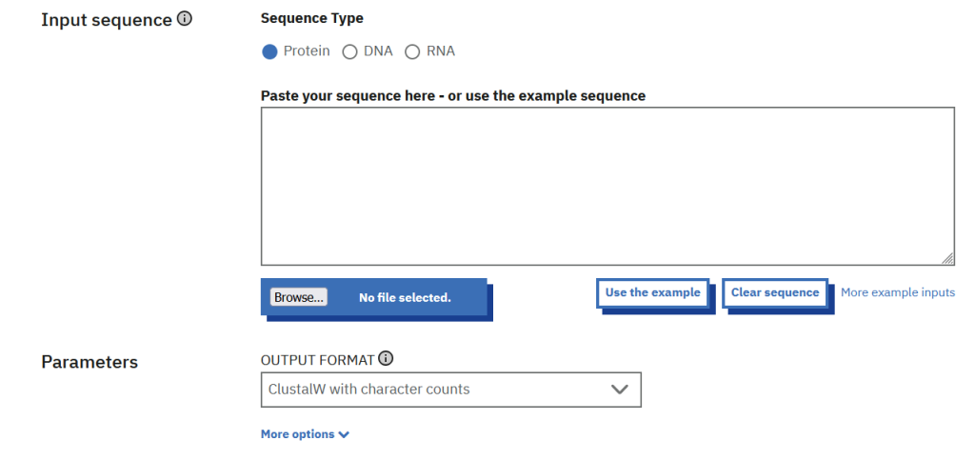Image resolution: width=975 pixels, height=461 pixels.
Task: Click the No file selected upload area
Action: click(405, 297)
